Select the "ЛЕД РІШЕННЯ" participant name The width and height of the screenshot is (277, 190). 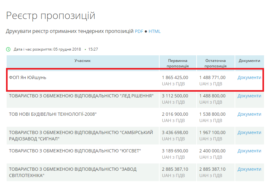tap(81, 96)
